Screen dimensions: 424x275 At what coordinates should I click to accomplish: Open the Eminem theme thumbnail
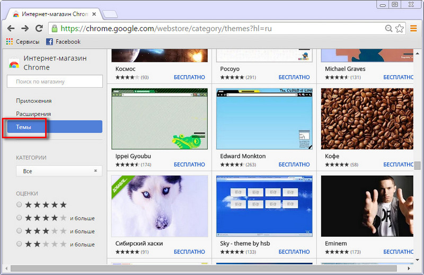coord(367,206)
